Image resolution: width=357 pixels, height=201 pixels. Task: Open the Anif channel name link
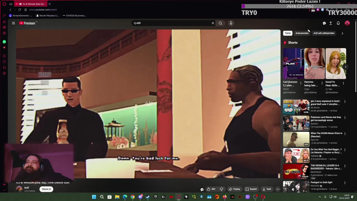click(x=26, y=188)
